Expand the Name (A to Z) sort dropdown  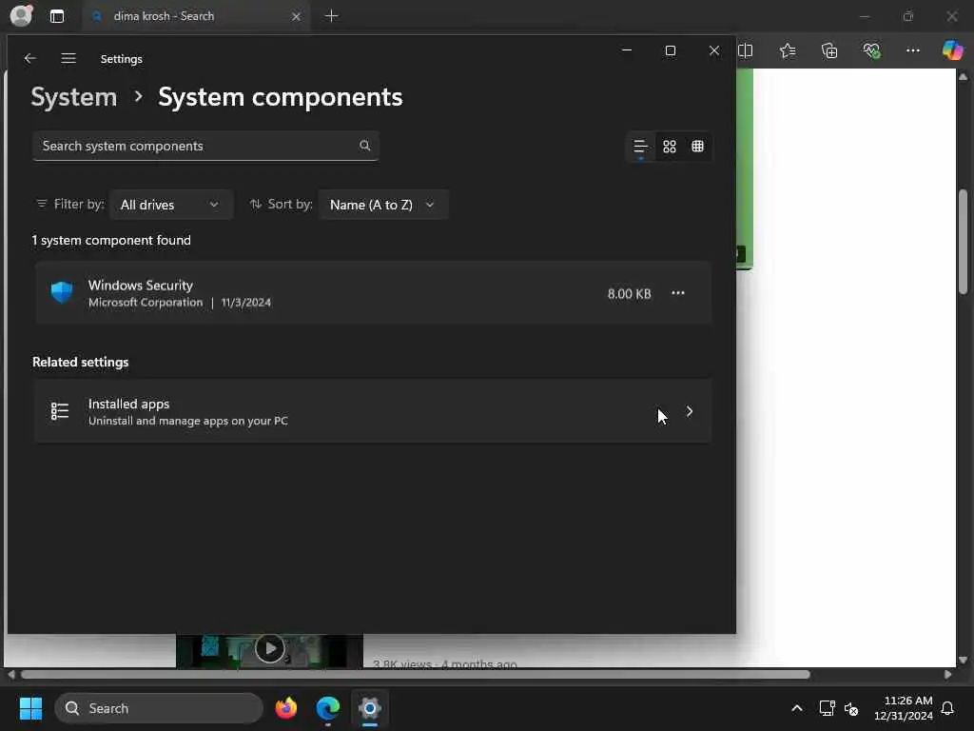[383, 205]
